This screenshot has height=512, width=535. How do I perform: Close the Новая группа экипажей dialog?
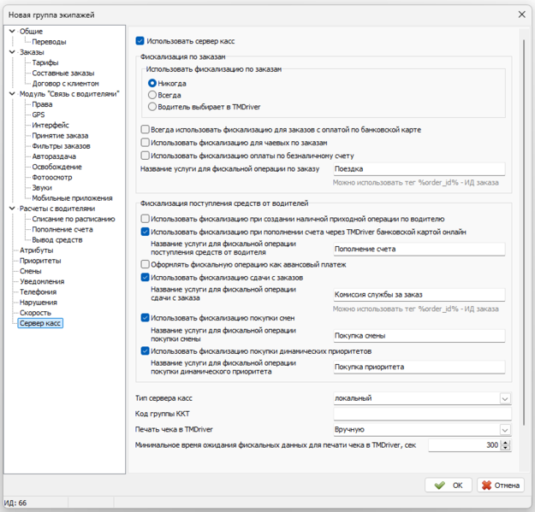[x=521, y=15]
